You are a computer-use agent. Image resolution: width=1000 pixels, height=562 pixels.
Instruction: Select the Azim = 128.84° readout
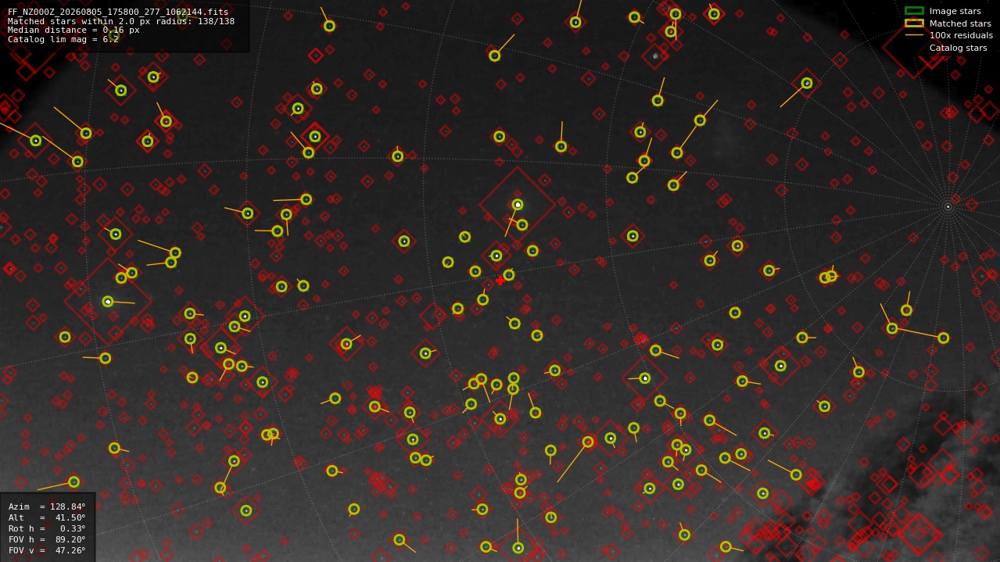(47, 507)
